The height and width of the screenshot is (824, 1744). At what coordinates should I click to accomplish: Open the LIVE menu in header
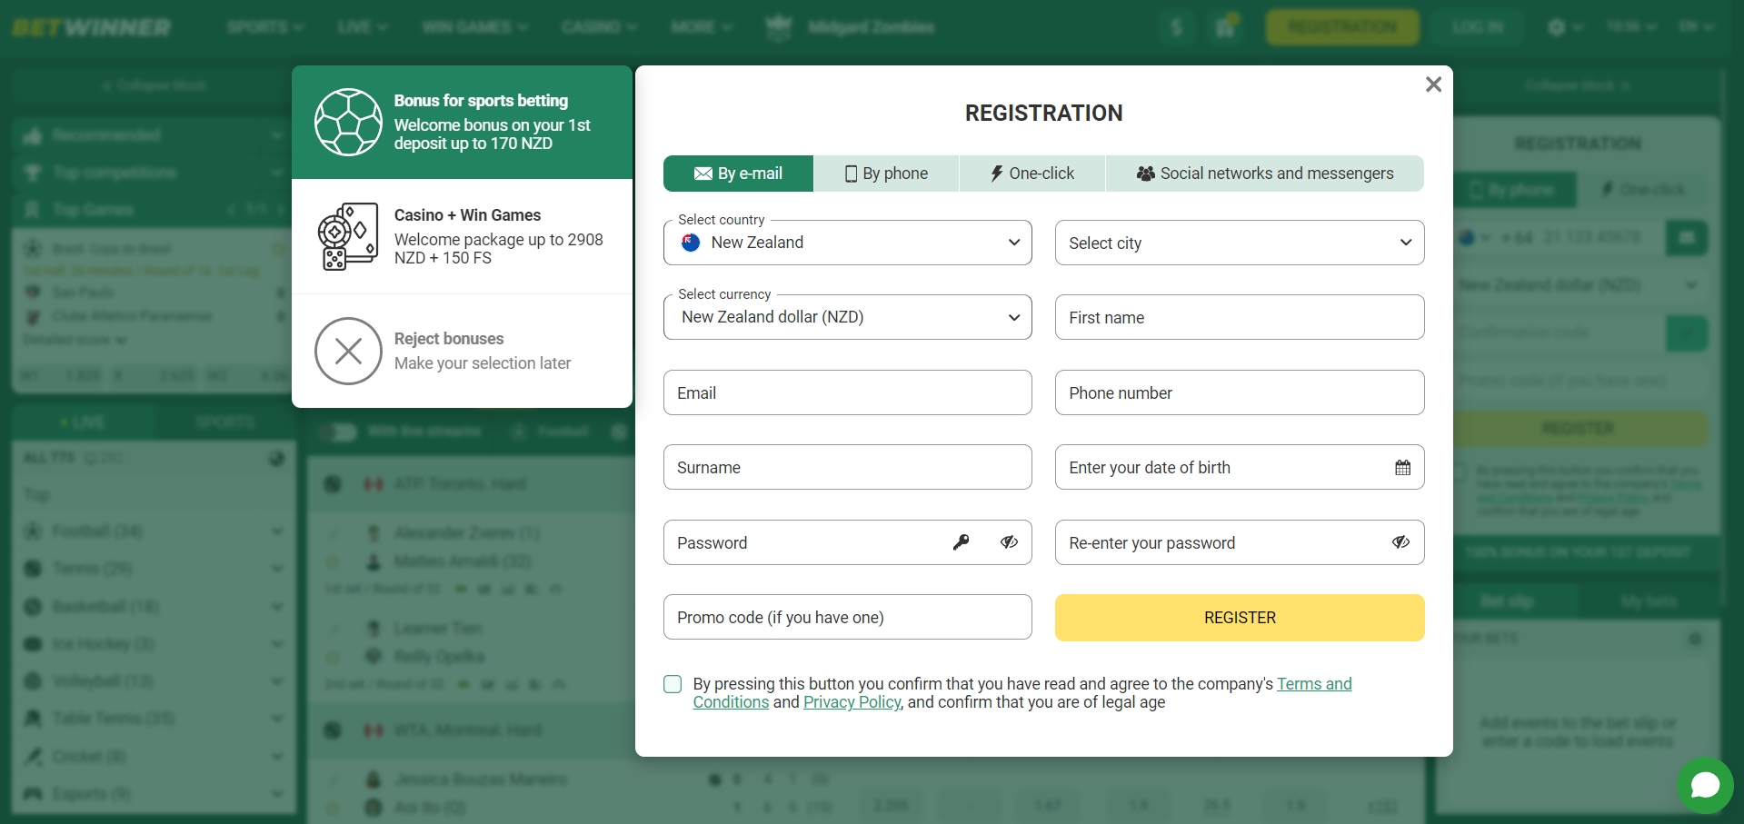click(362, 27)
